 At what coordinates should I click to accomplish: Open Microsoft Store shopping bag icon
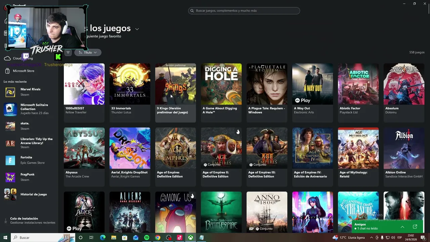(x=7, y=71)
